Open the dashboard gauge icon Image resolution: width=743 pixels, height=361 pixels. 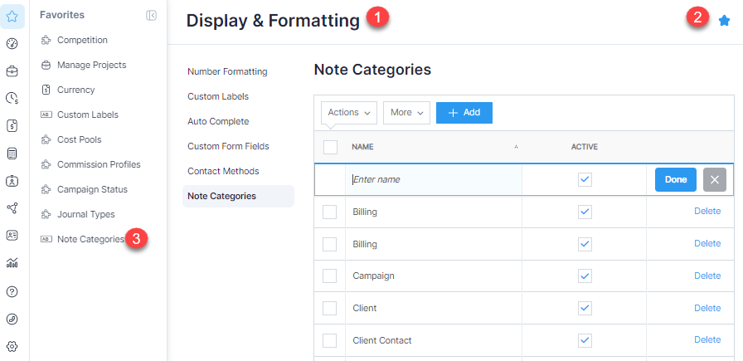point(12,44)
